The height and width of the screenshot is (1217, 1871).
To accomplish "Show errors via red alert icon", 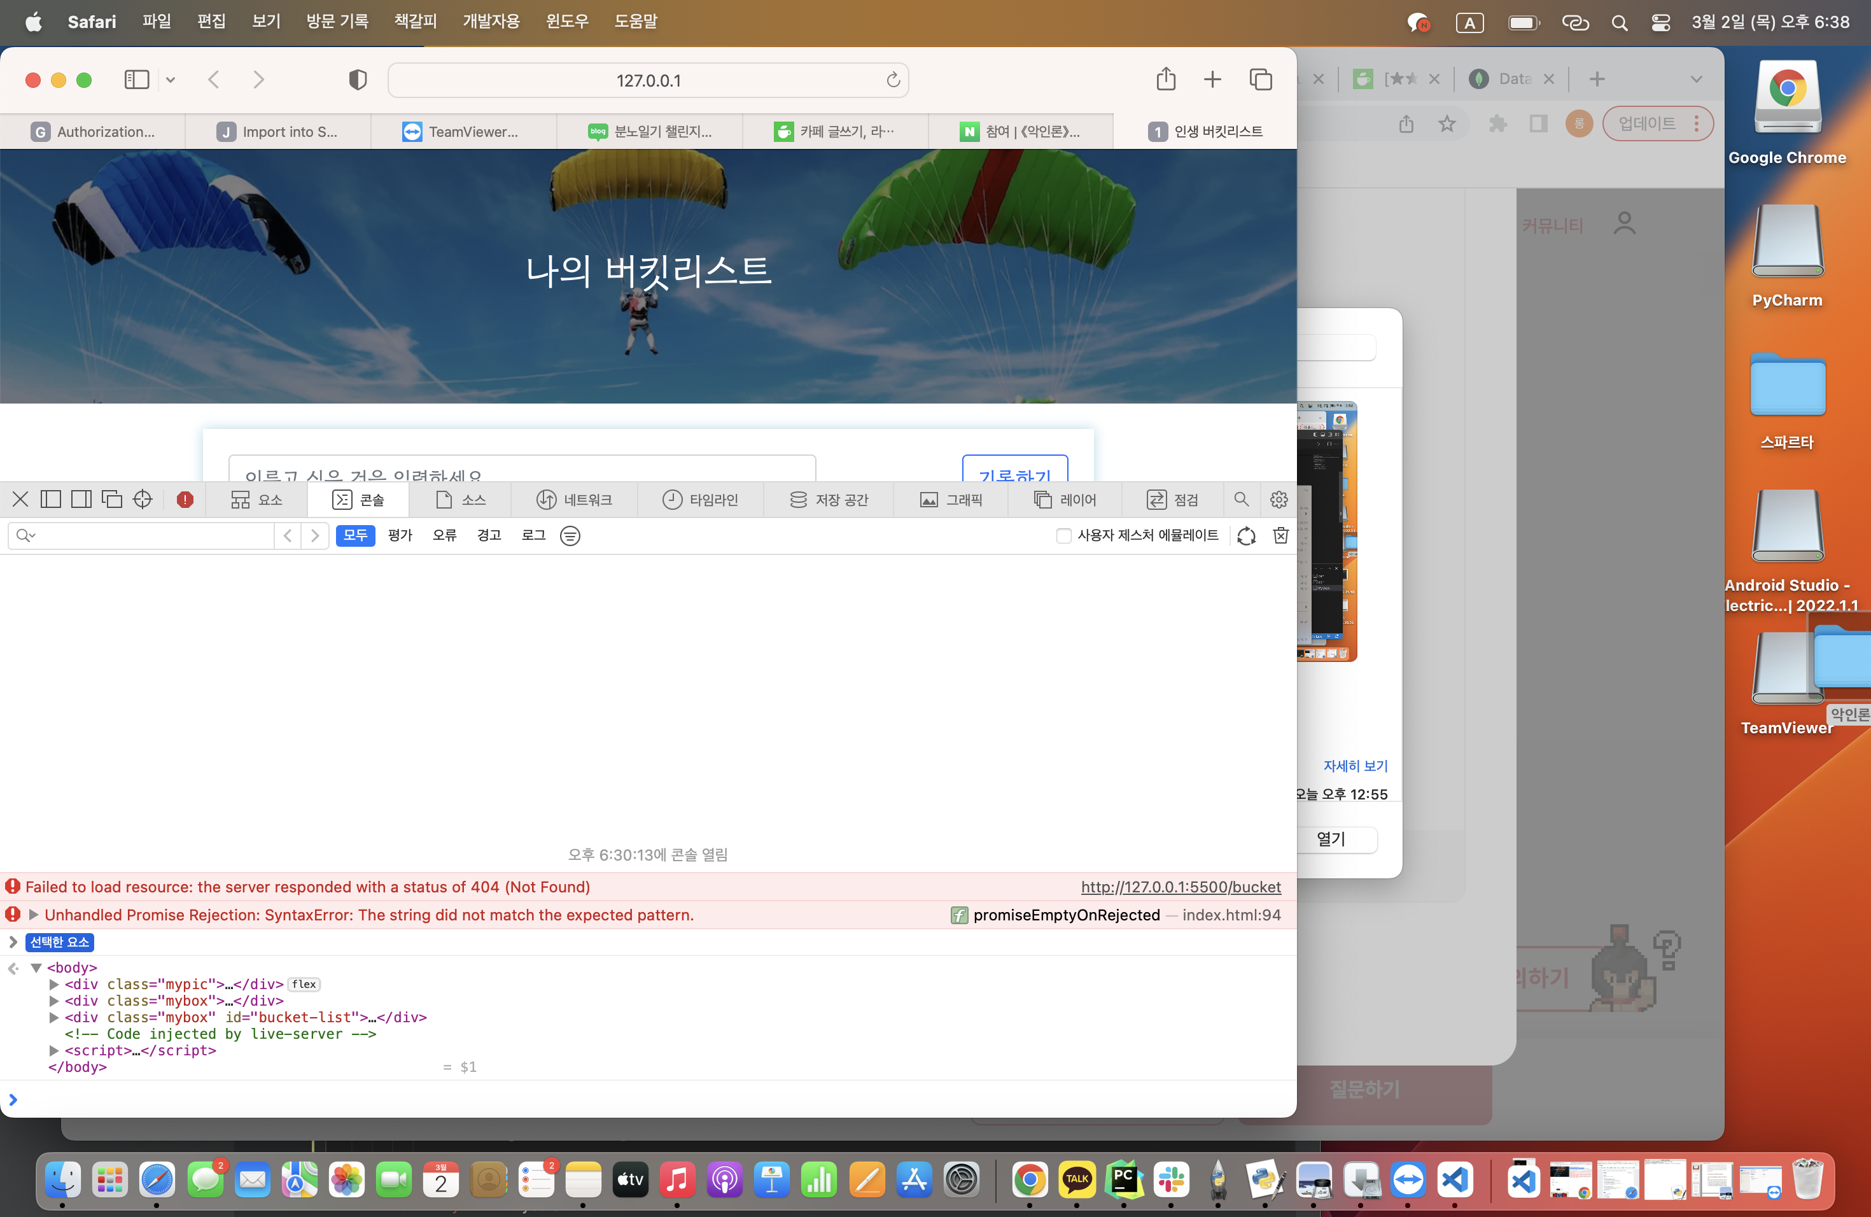I will [185, 499].
